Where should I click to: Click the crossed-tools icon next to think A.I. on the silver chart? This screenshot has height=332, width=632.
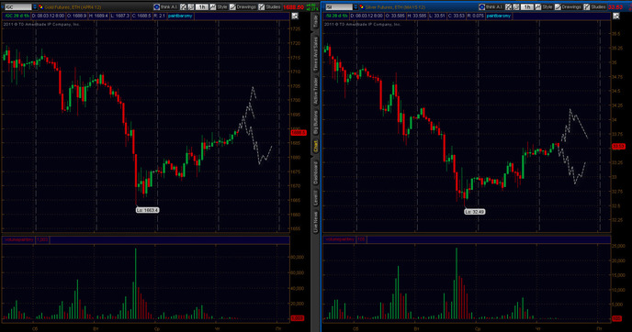509,6
